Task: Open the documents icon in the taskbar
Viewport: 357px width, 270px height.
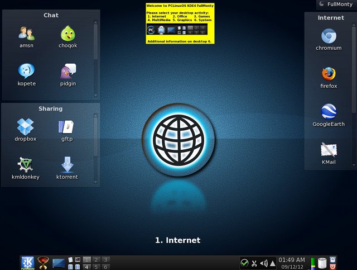Action: [x=71, y=259]
